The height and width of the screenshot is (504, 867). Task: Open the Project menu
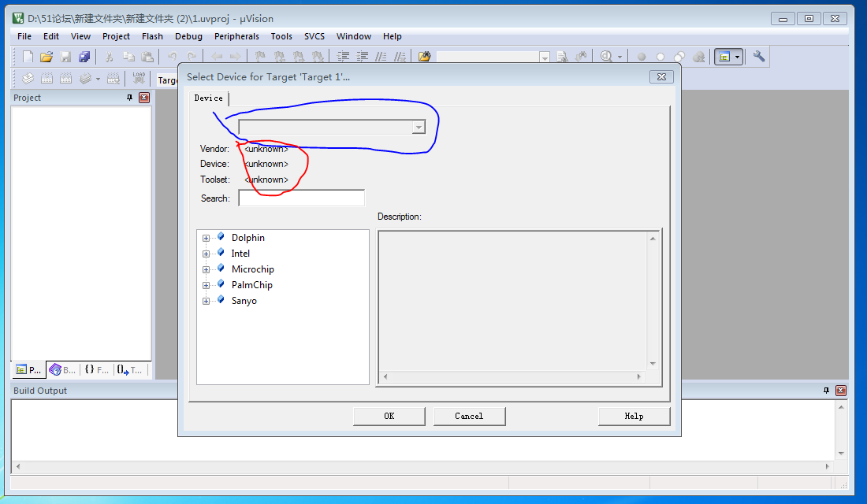116,36
